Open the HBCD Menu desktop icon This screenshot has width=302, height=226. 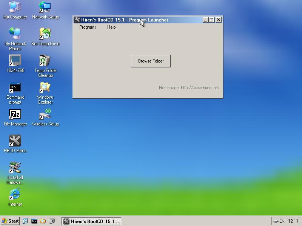[x=15, y=141]
